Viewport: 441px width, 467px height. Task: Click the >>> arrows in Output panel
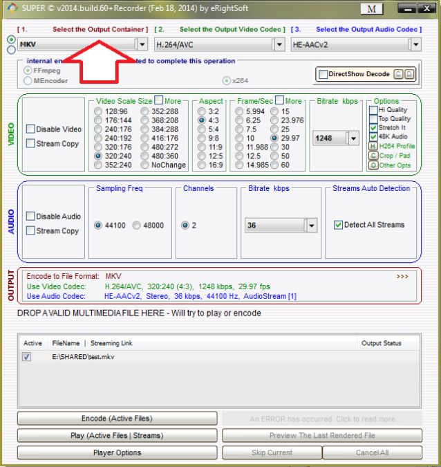(x=402, y=275)
